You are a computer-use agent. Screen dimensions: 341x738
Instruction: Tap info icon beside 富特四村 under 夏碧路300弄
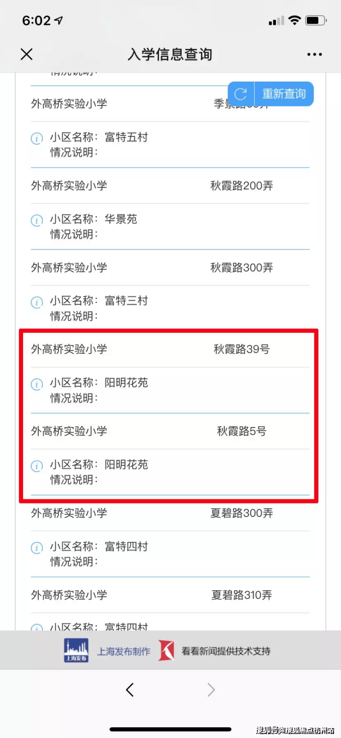pyautogui.click(x=36, y=548)
